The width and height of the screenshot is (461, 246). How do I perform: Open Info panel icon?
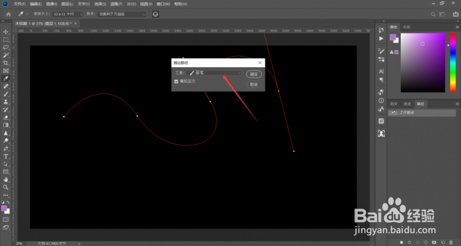[381, 100]
